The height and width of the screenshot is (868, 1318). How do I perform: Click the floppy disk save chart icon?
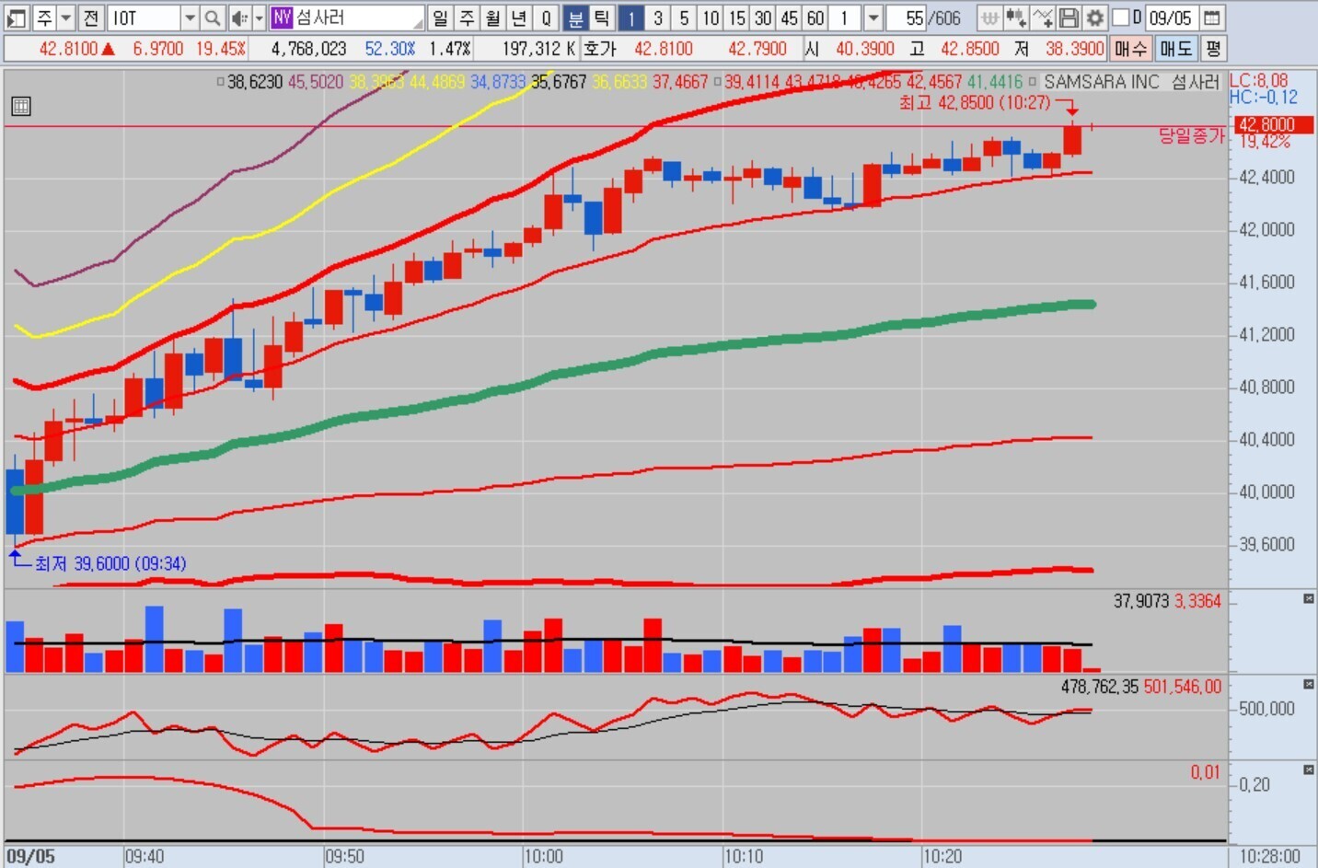click(1069, 17)
